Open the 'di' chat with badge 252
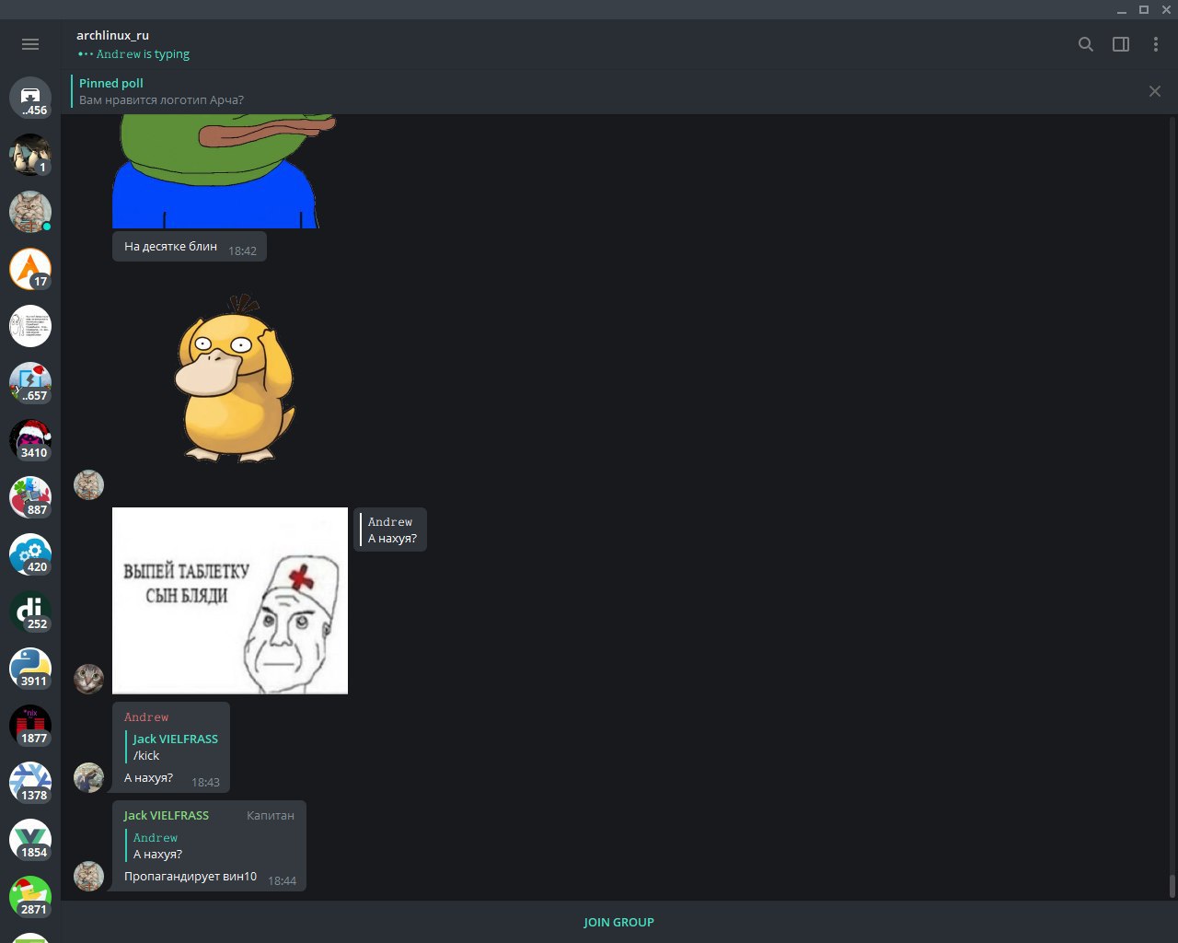1178x943 pixels. tap(30, 611)
